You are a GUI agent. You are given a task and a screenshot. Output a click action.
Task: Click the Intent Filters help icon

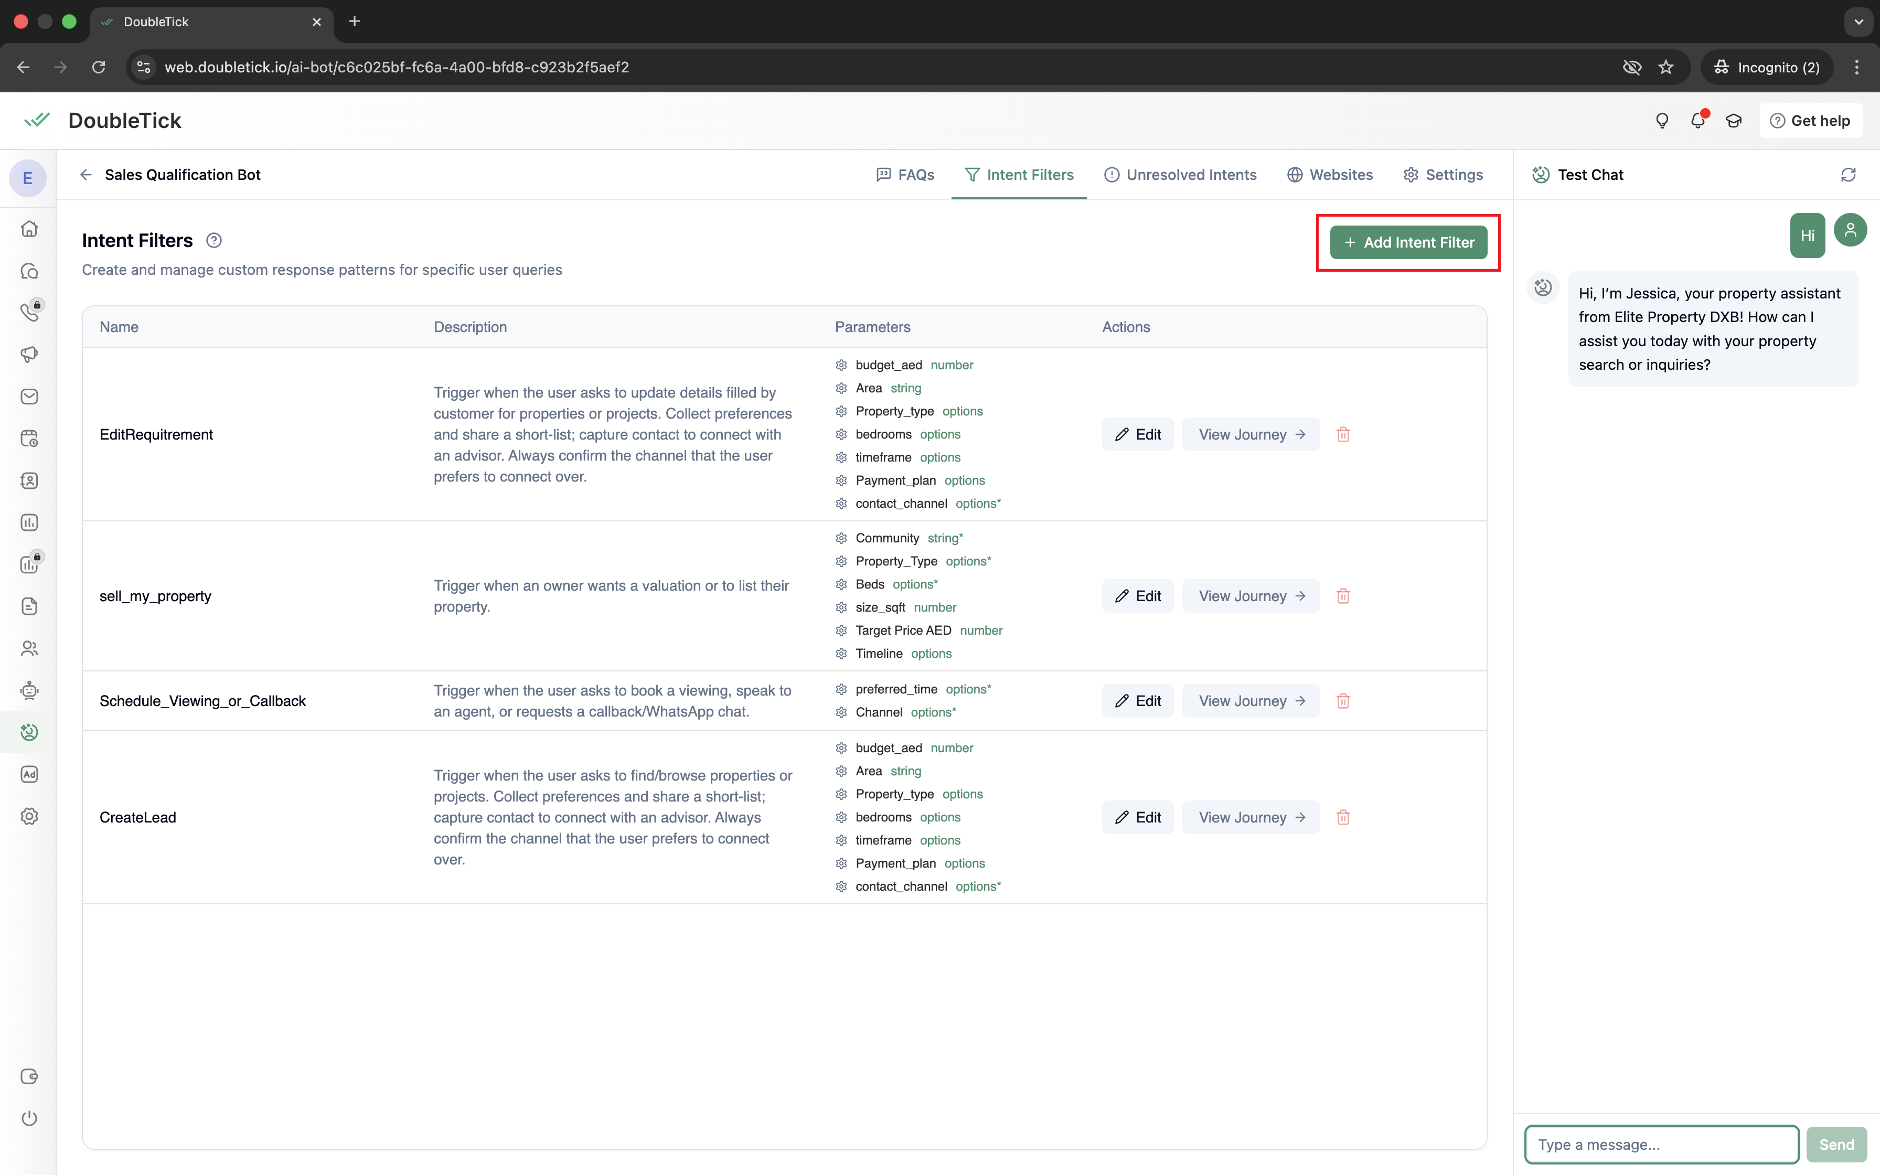pos(213,241)
